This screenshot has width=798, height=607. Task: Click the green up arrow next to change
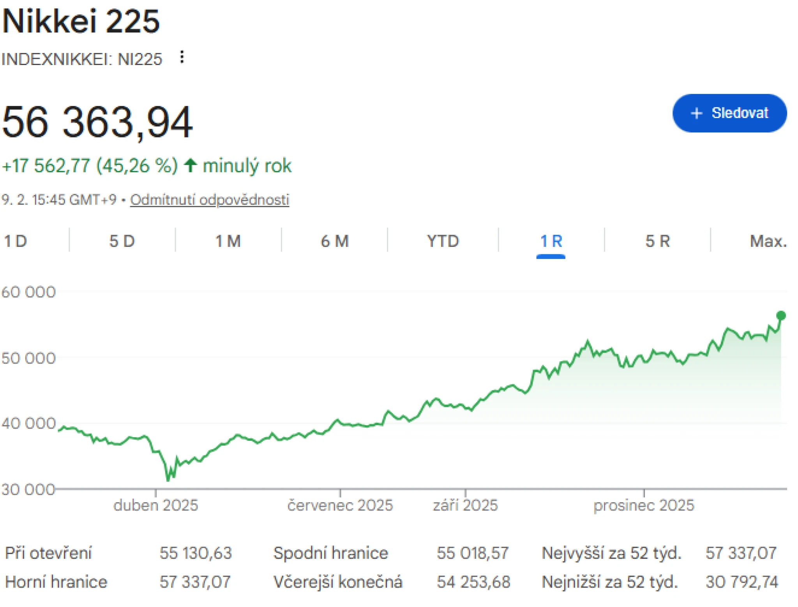click(190, 165)
